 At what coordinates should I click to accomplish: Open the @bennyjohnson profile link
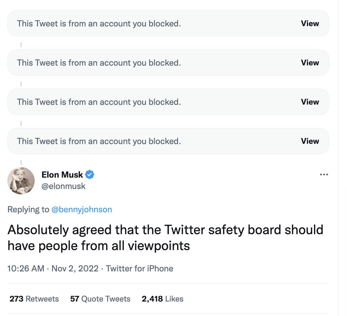82,209
